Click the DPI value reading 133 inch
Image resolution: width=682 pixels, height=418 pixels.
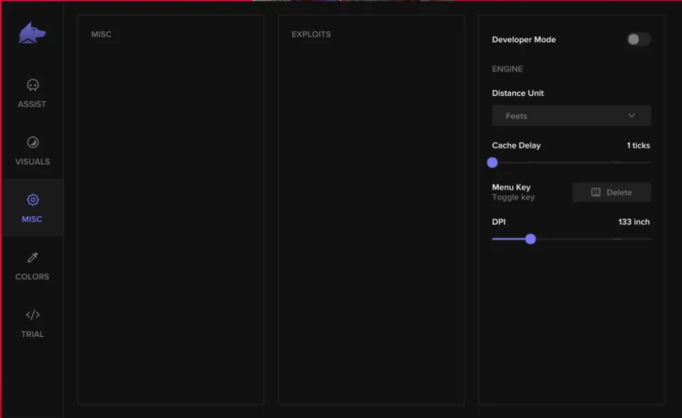[634, 221]
